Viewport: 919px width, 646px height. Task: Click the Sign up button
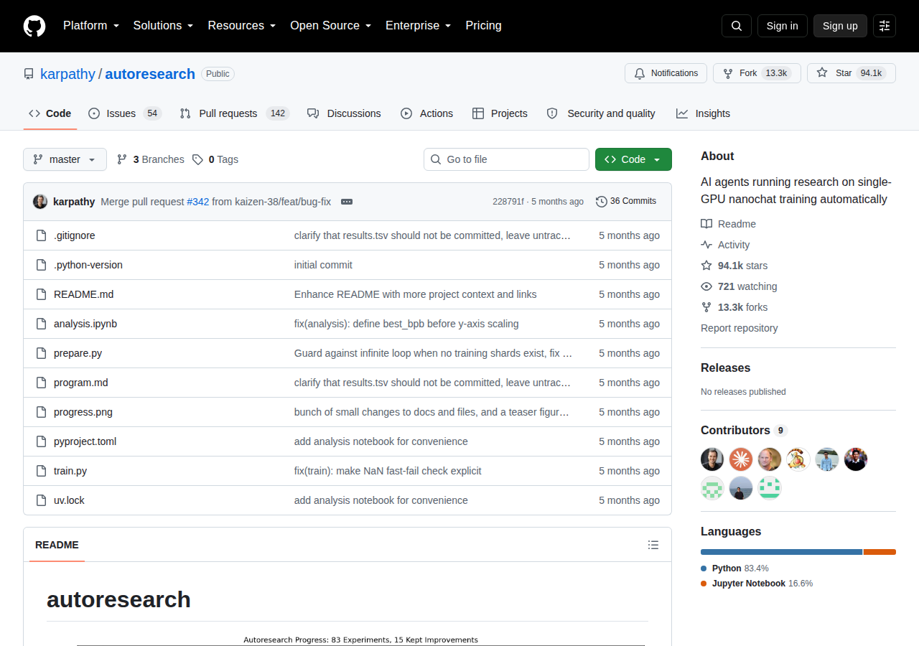[x=840, y=26]
